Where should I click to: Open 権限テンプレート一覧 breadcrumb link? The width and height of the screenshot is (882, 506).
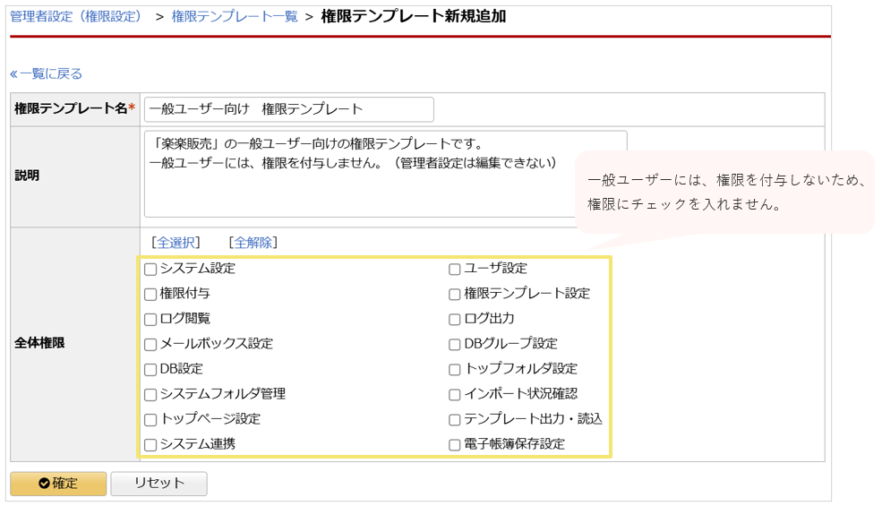[x=234, y=16]
